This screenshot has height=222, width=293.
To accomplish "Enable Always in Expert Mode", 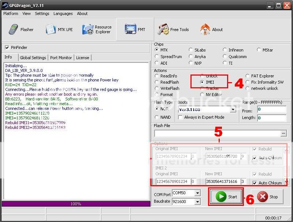I will [180, 117].
